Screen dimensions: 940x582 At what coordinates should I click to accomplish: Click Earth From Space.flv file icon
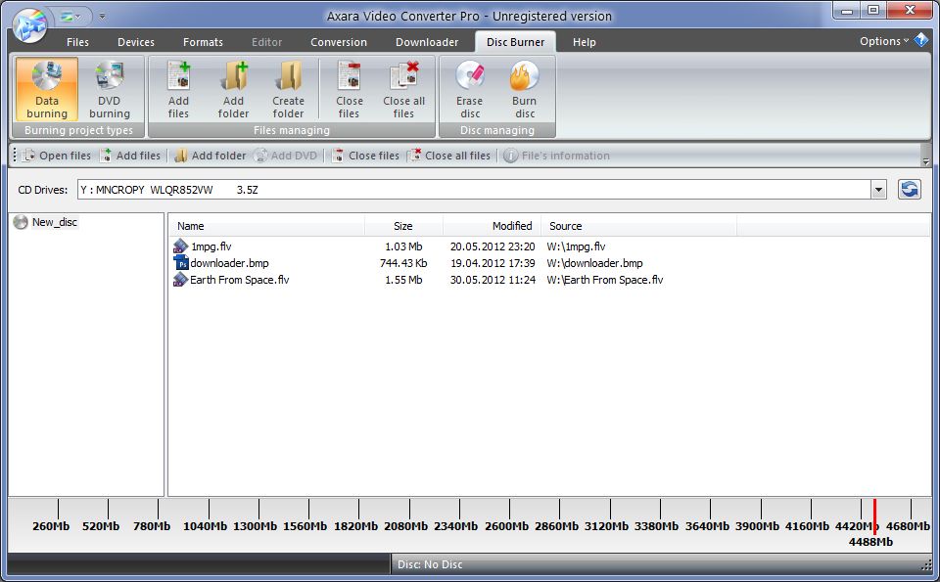click(180, 280)
